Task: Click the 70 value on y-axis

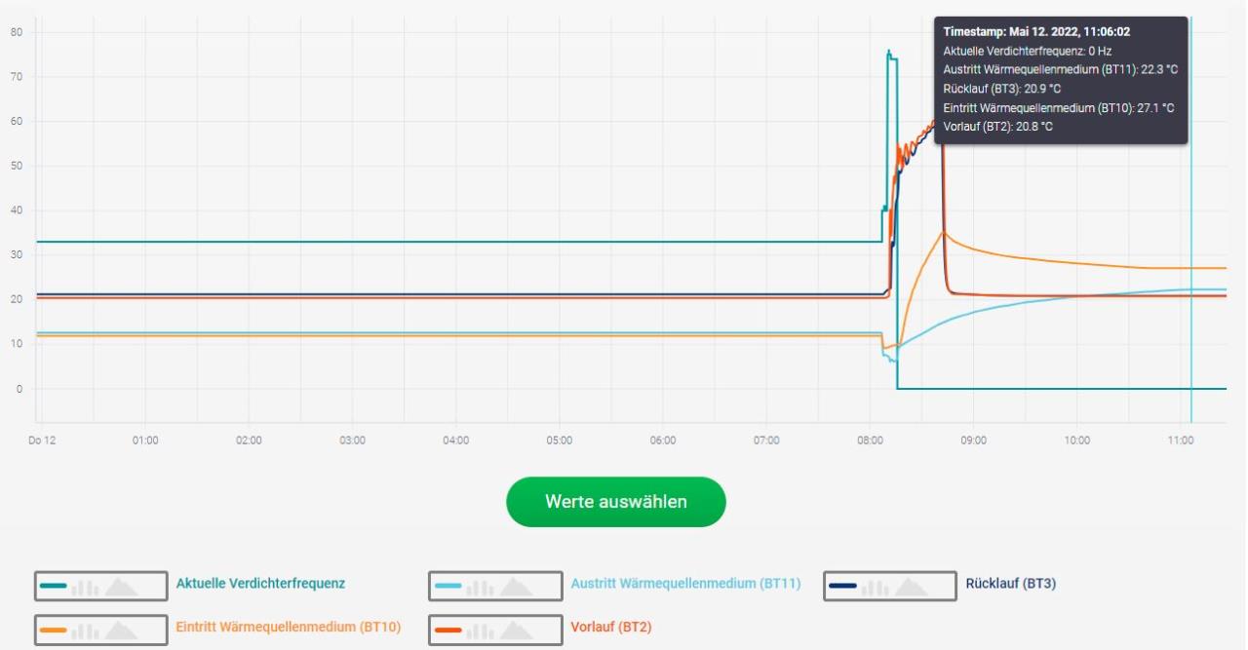Action: (17, 76)
